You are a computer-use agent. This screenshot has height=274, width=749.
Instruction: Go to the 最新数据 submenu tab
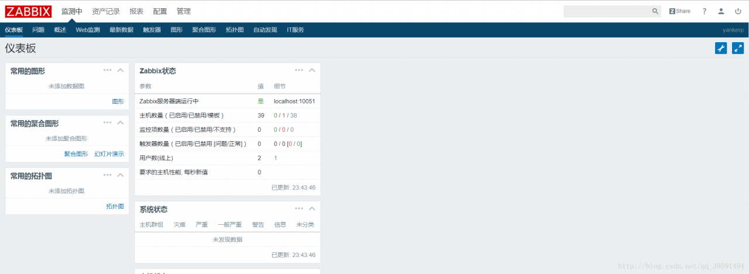pyautogui.click(x=121, y=30)
